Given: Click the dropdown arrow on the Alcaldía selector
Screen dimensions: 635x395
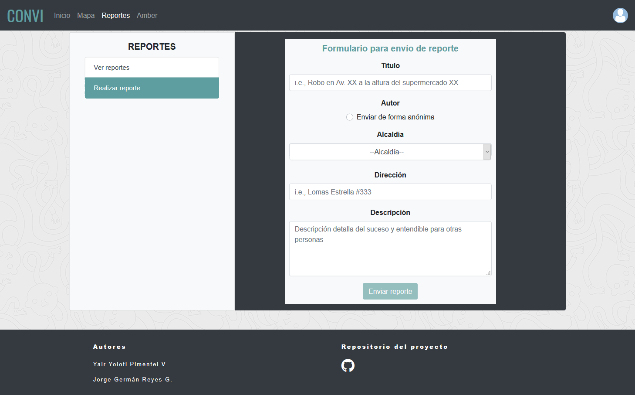Looking at the screenshot, I should tap(487, 152).
